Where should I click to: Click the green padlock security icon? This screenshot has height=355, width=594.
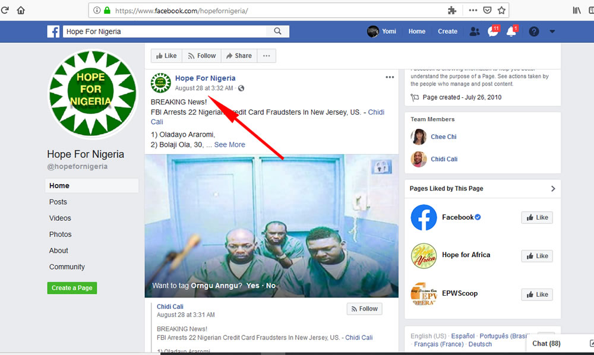click(x=107, y=11)
